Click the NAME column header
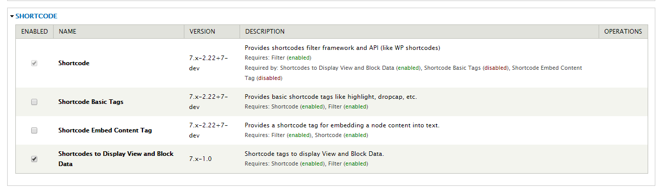This screenshot has width=664, height=191. tap(67, 32)
